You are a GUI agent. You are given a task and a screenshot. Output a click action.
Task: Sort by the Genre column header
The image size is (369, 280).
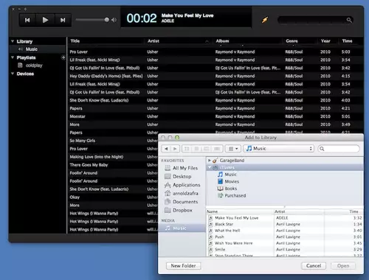(x=292, y=41)
